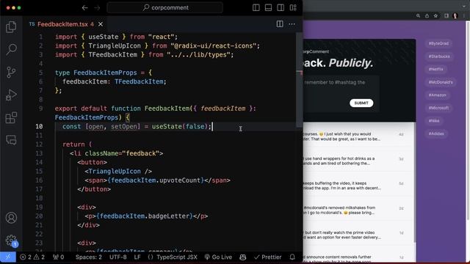Filter by the #Nike hashtag
This screenshot has width=470, height=264.
click(x=434, y=120)
